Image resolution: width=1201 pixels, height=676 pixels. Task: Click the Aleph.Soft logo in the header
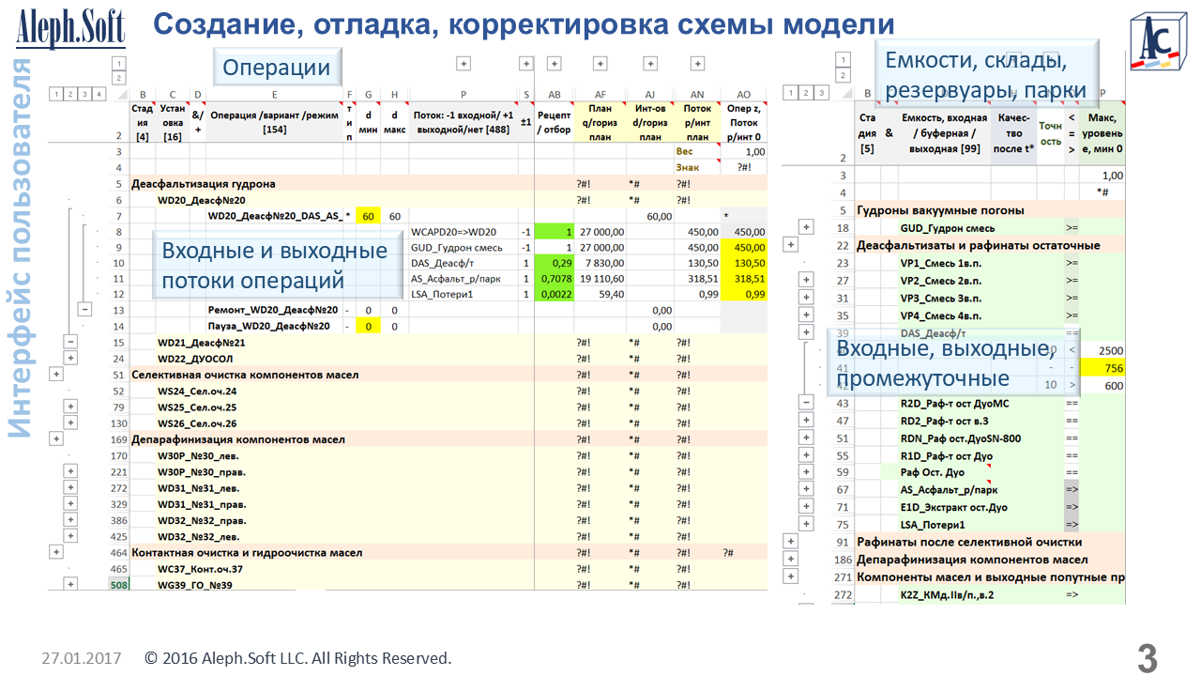coord(70,27)
